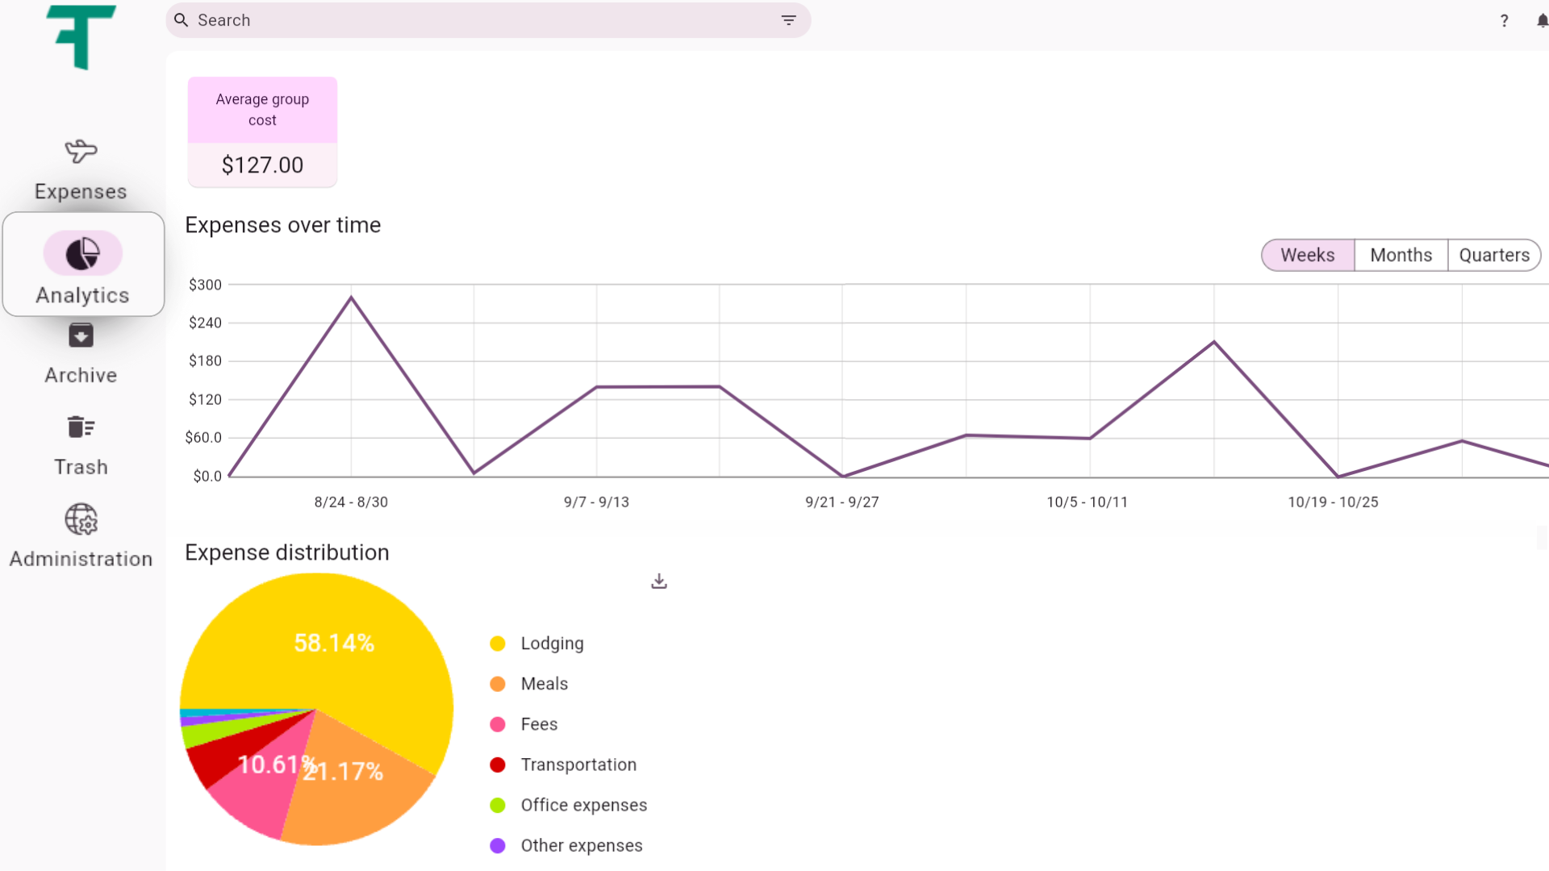Click the Archive box icon in sidebar
The image size is (1549, 871).
(x=81, y=335)
